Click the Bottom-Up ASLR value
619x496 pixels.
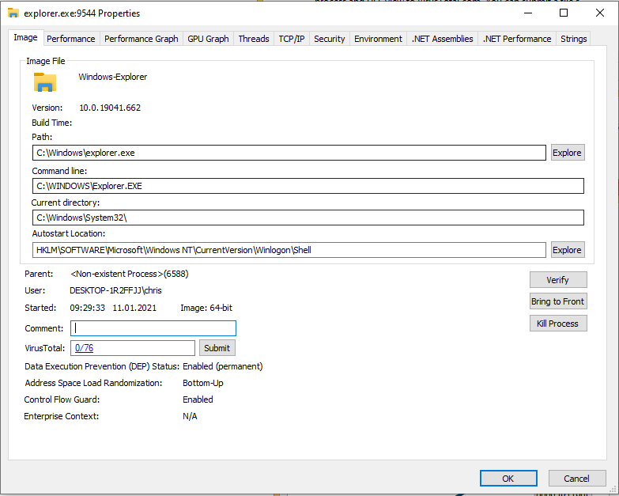(203, 383)
